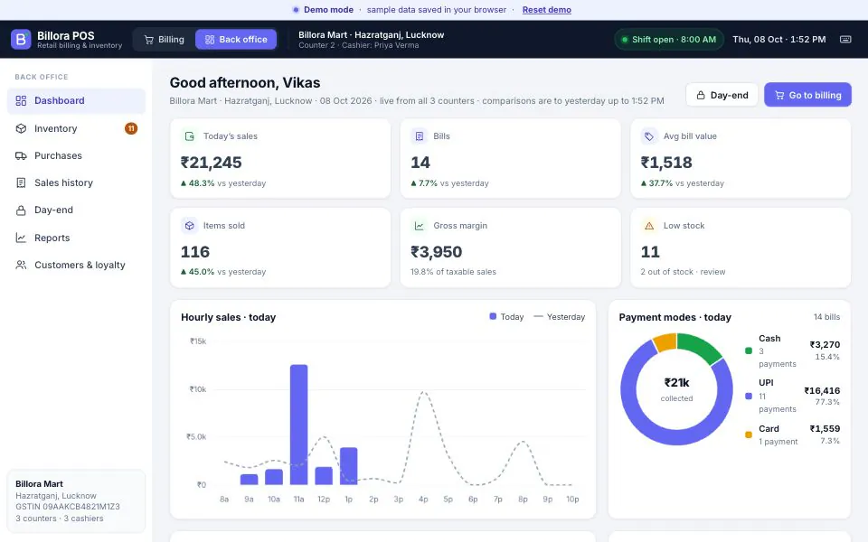Click the Avg bill value ₹1,518

tap(666, 163)
